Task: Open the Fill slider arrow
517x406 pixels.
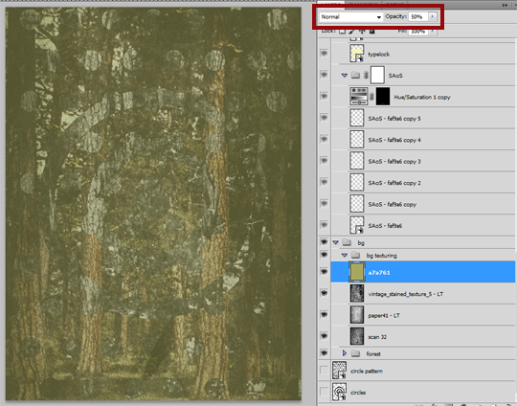Action: pyautogui.click(x=433, y=32)
